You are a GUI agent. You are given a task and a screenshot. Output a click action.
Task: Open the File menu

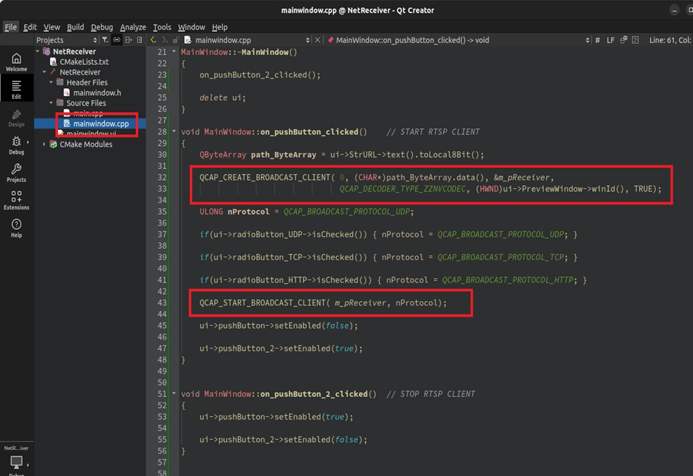(11, 27)
